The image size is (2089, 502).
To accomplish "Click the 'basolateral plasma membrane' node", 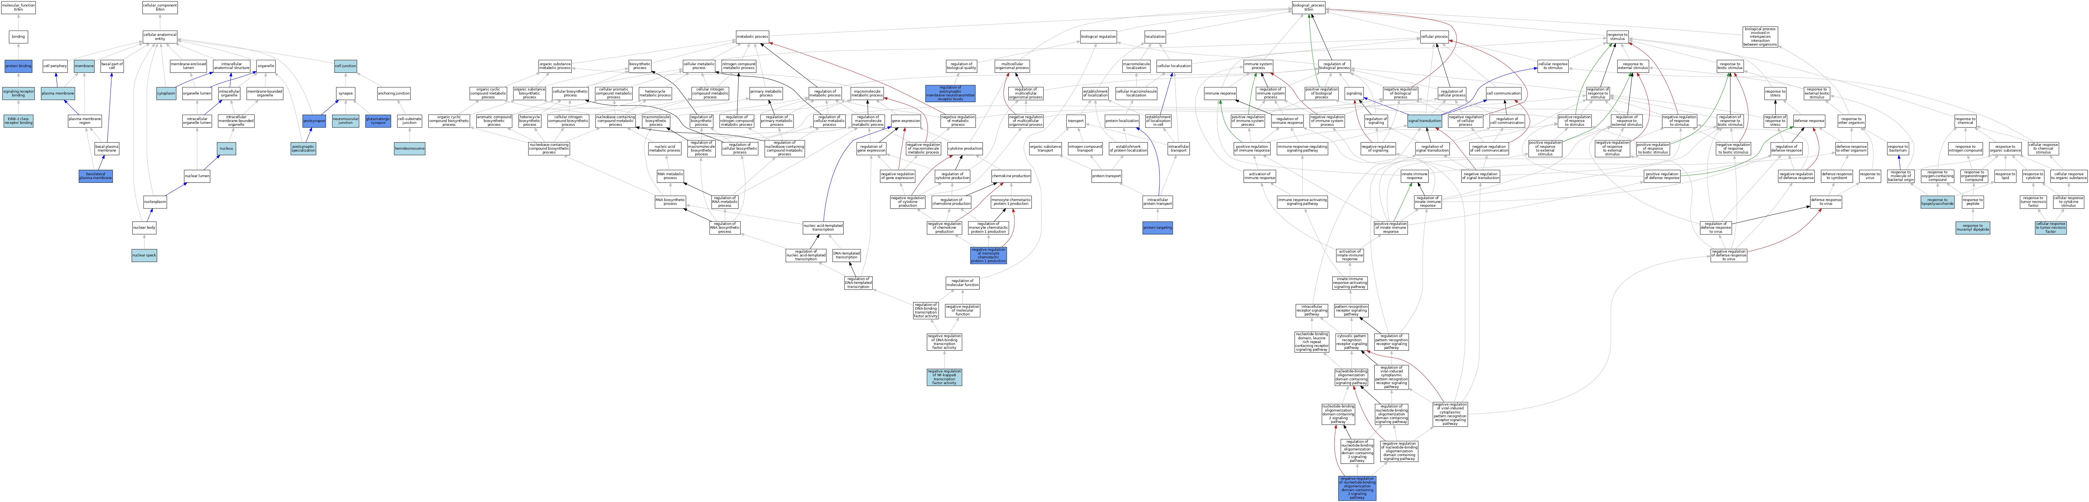I will point(96,177).
